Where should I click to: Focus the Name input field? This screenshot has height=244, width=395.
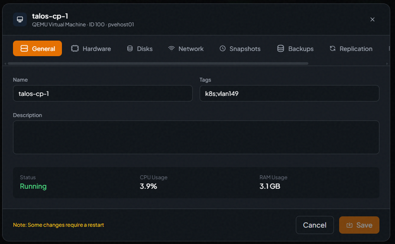click(x=103, y=93)
